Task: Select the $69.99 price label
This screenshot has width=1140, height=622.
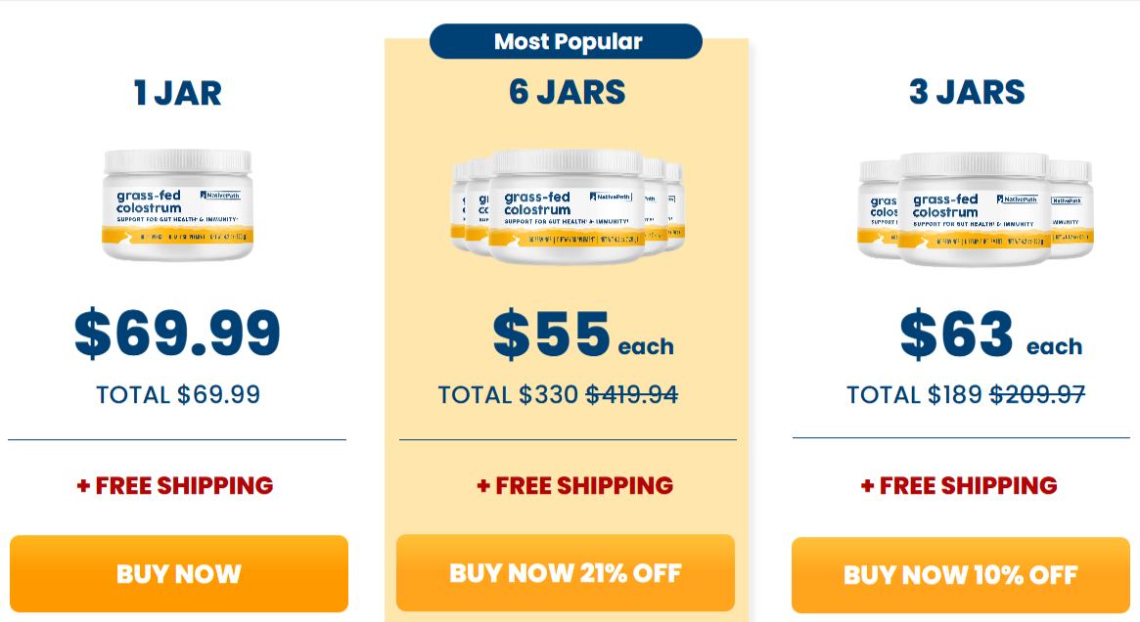Action: (x=178, y=333)
